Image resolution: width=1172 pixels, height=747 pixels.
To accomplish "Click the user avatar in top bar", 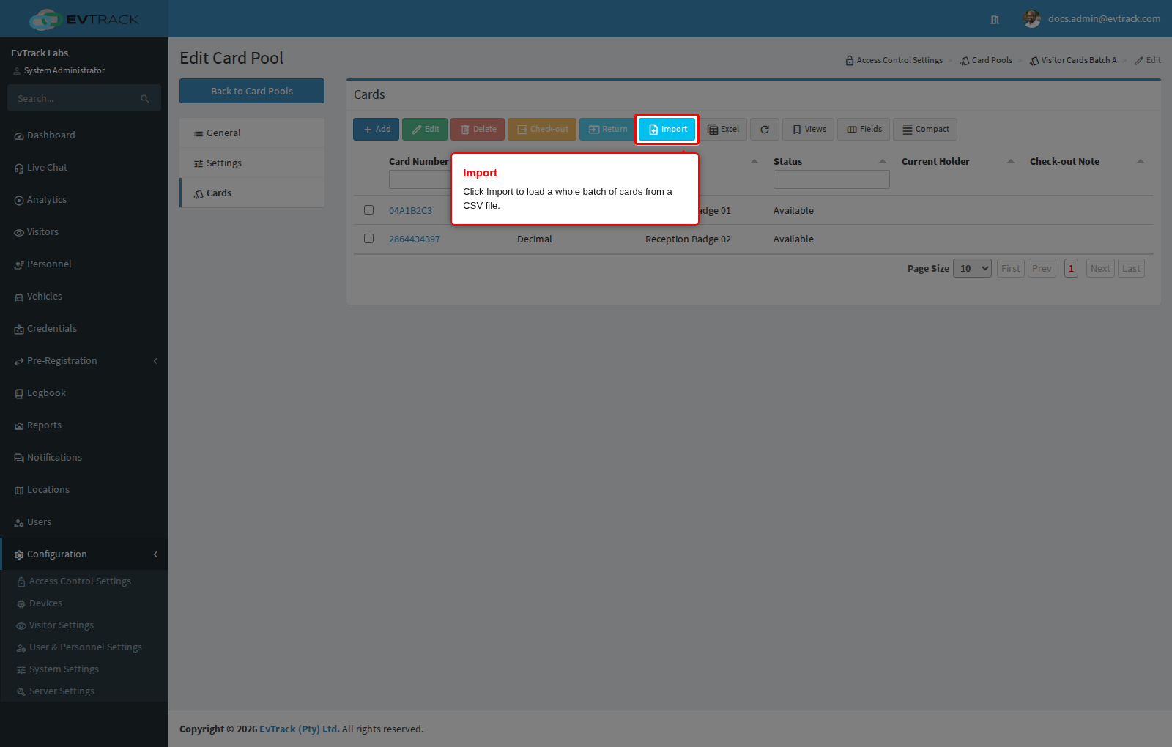I will pos(1031,19).
